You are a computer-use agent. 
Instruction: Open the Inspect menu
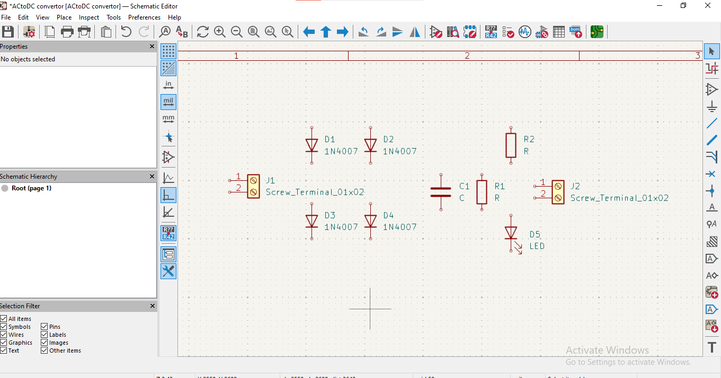89,17
